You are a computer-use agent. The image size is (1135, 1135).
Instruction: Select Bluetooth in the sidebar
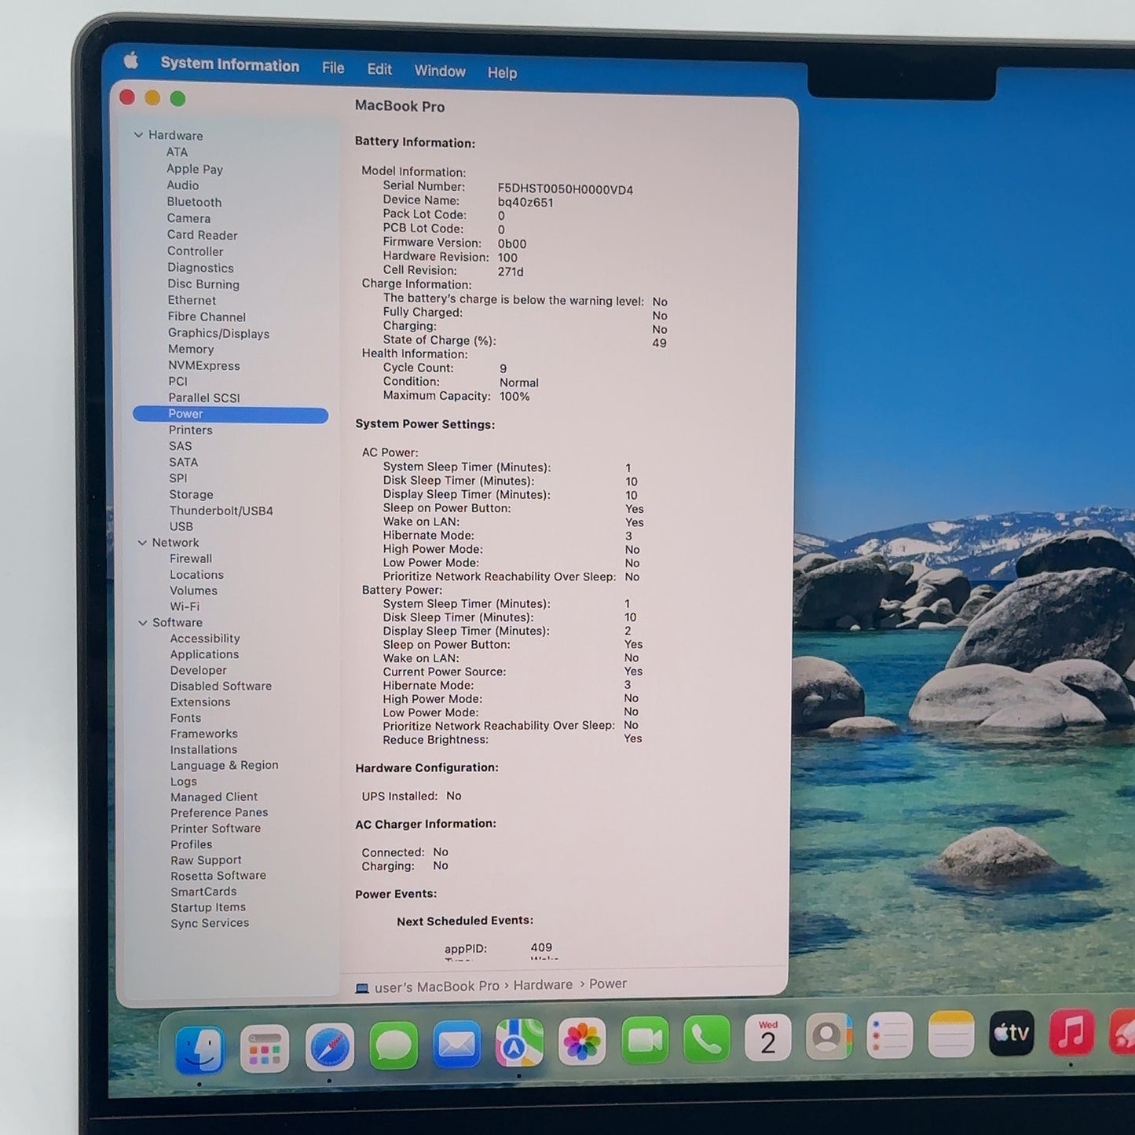coord(194,202)
